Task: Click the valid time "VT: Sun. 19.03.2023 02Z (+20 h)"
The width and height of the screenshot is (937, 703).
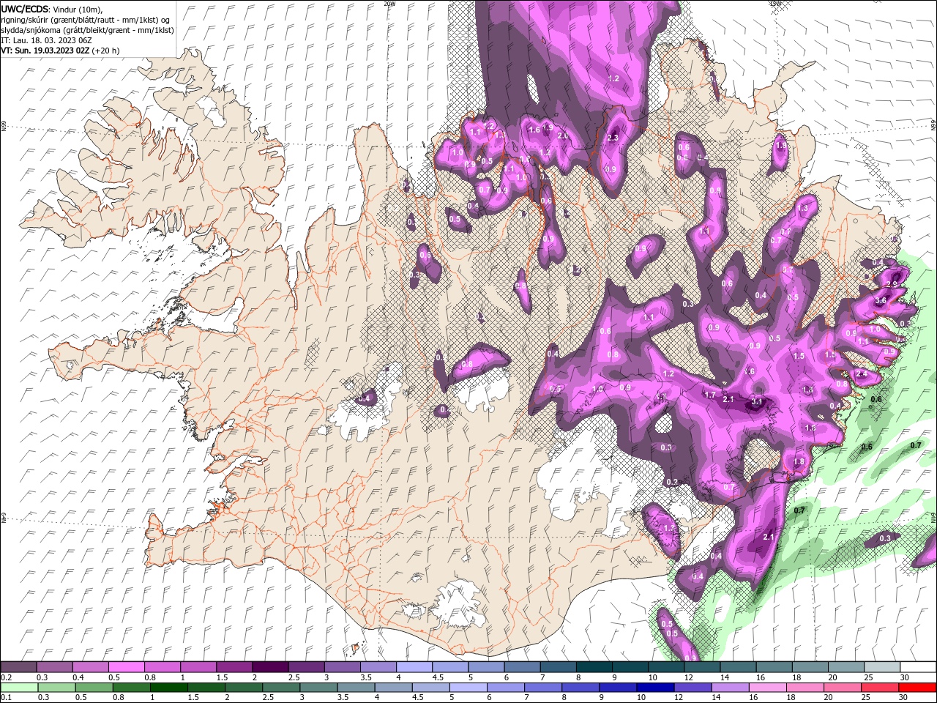Action: [x=60, y=51]
